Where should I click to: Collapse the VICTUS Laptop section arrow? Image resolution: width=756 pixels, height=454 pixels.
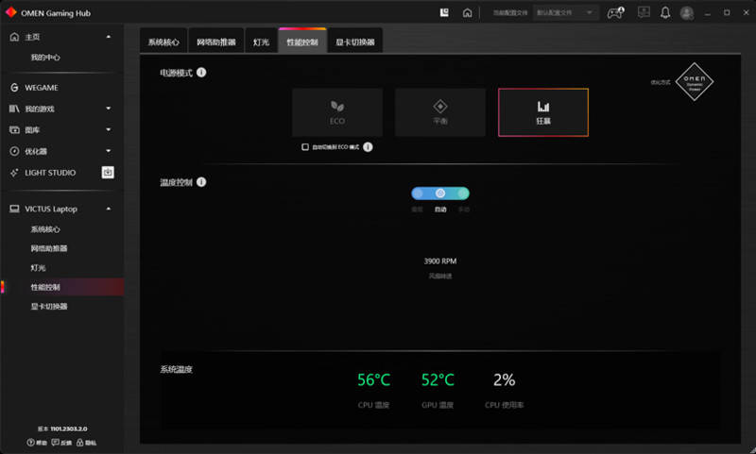click(x=109, y=209)
